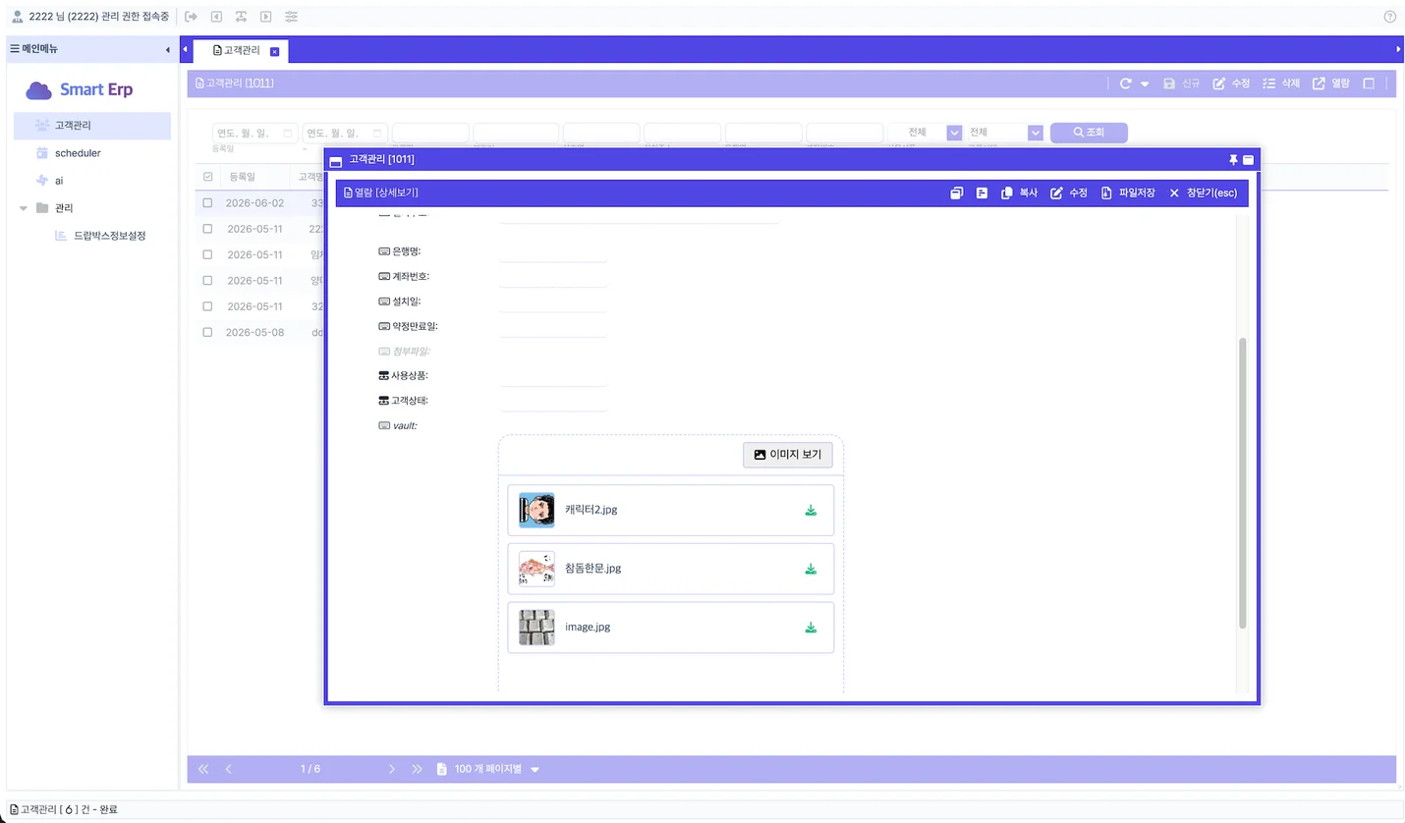Open the settings sliders icon in top bar
The width and height of the screenshot is (1405, 823).
pyautogui.click(x=291, y=17)
